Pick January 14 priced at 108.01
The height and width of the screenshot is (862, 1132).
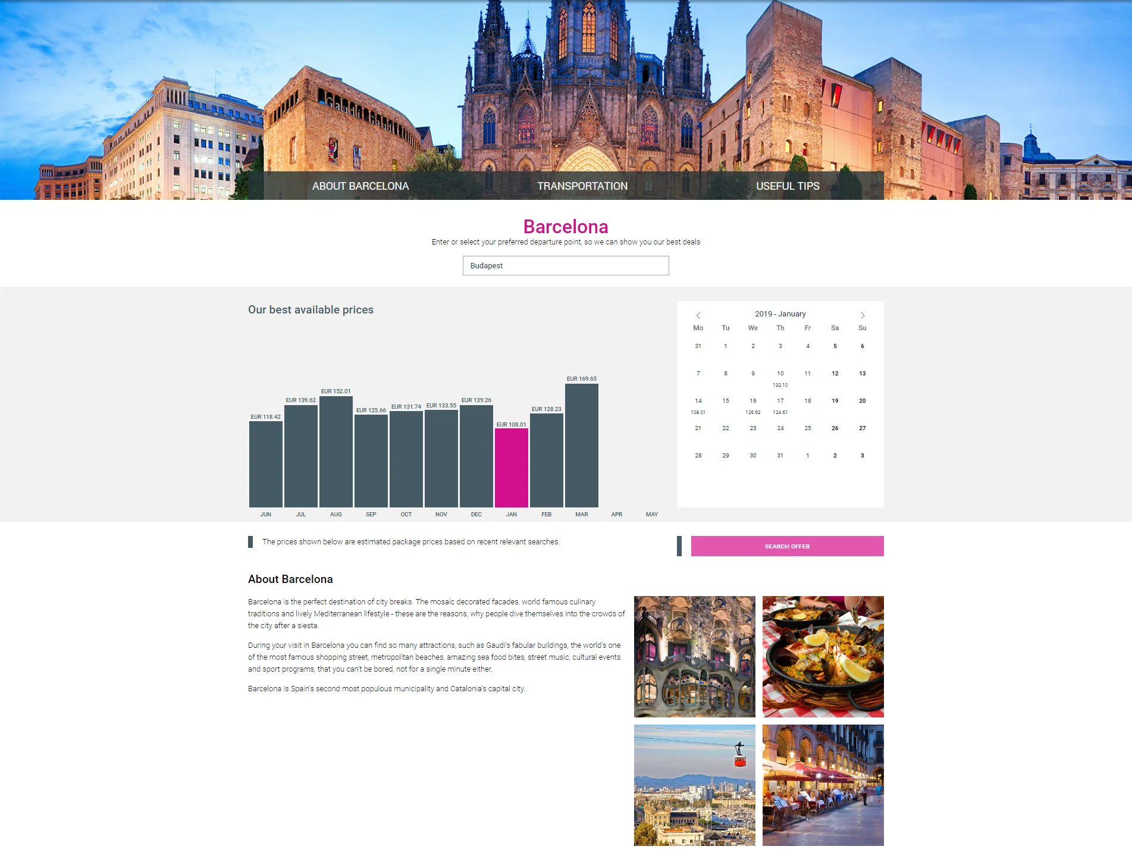(698, 405)
